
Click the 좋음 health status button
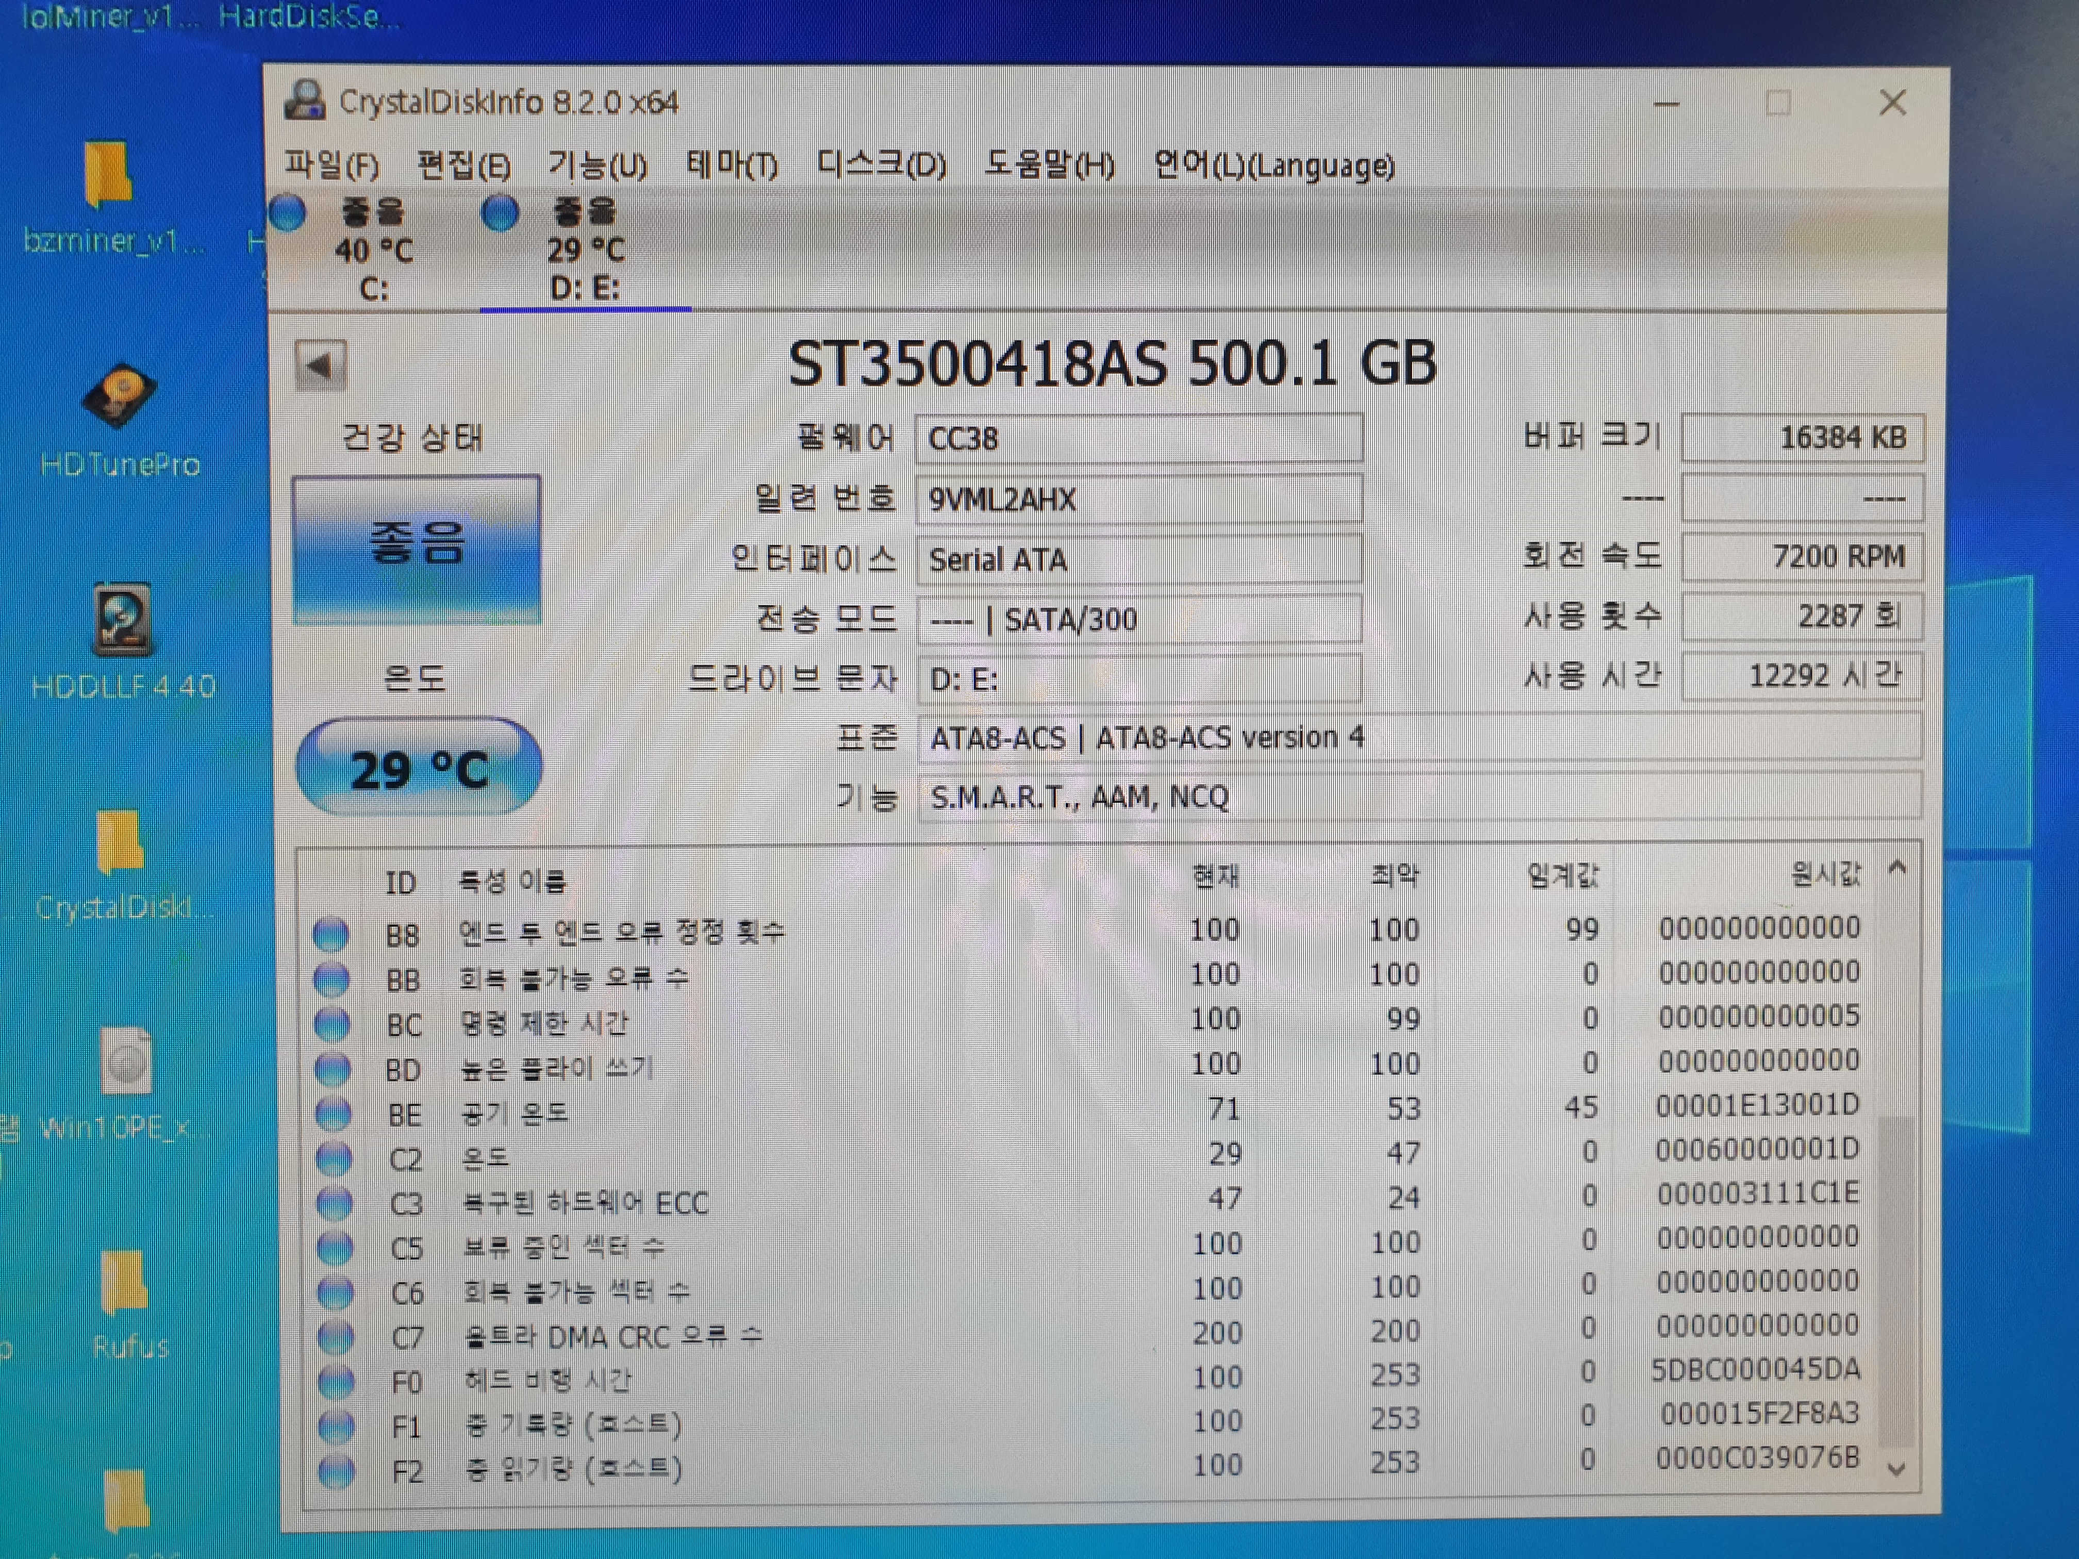click(x=416, y=550)
